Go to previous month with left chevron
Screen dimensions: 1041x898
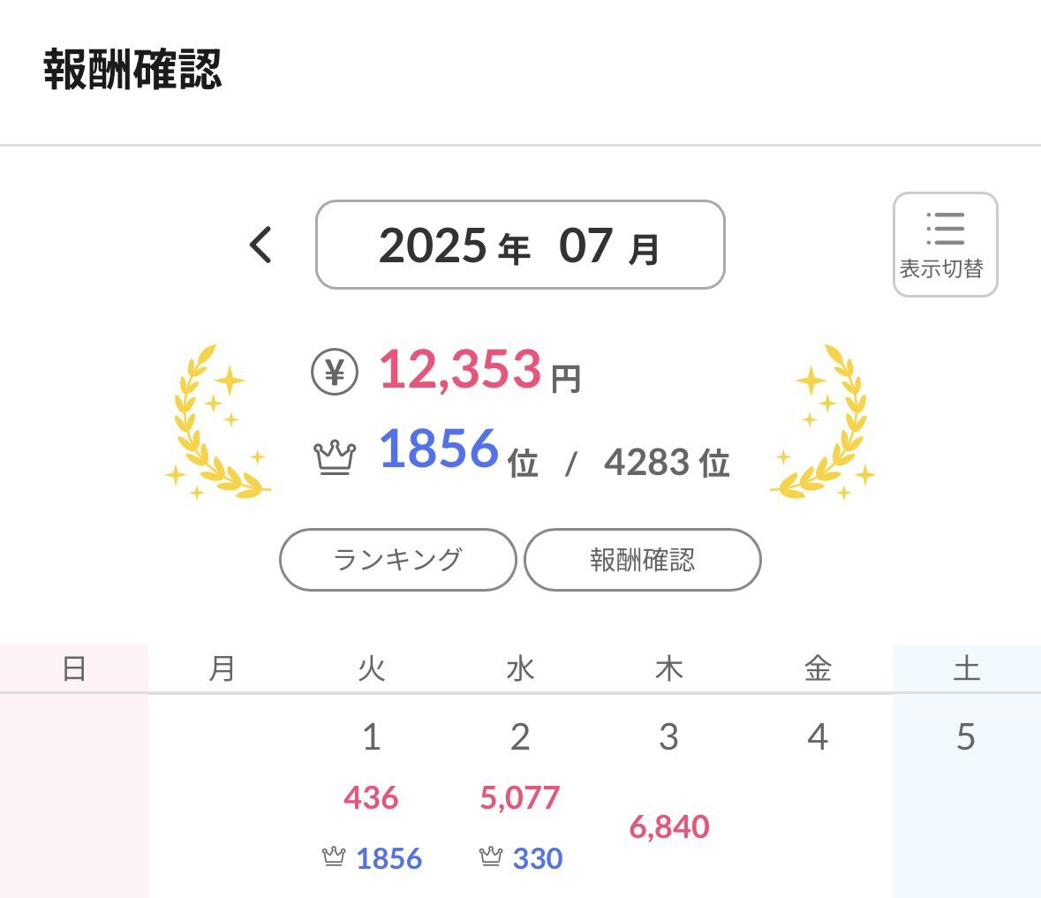coord(261,245)
